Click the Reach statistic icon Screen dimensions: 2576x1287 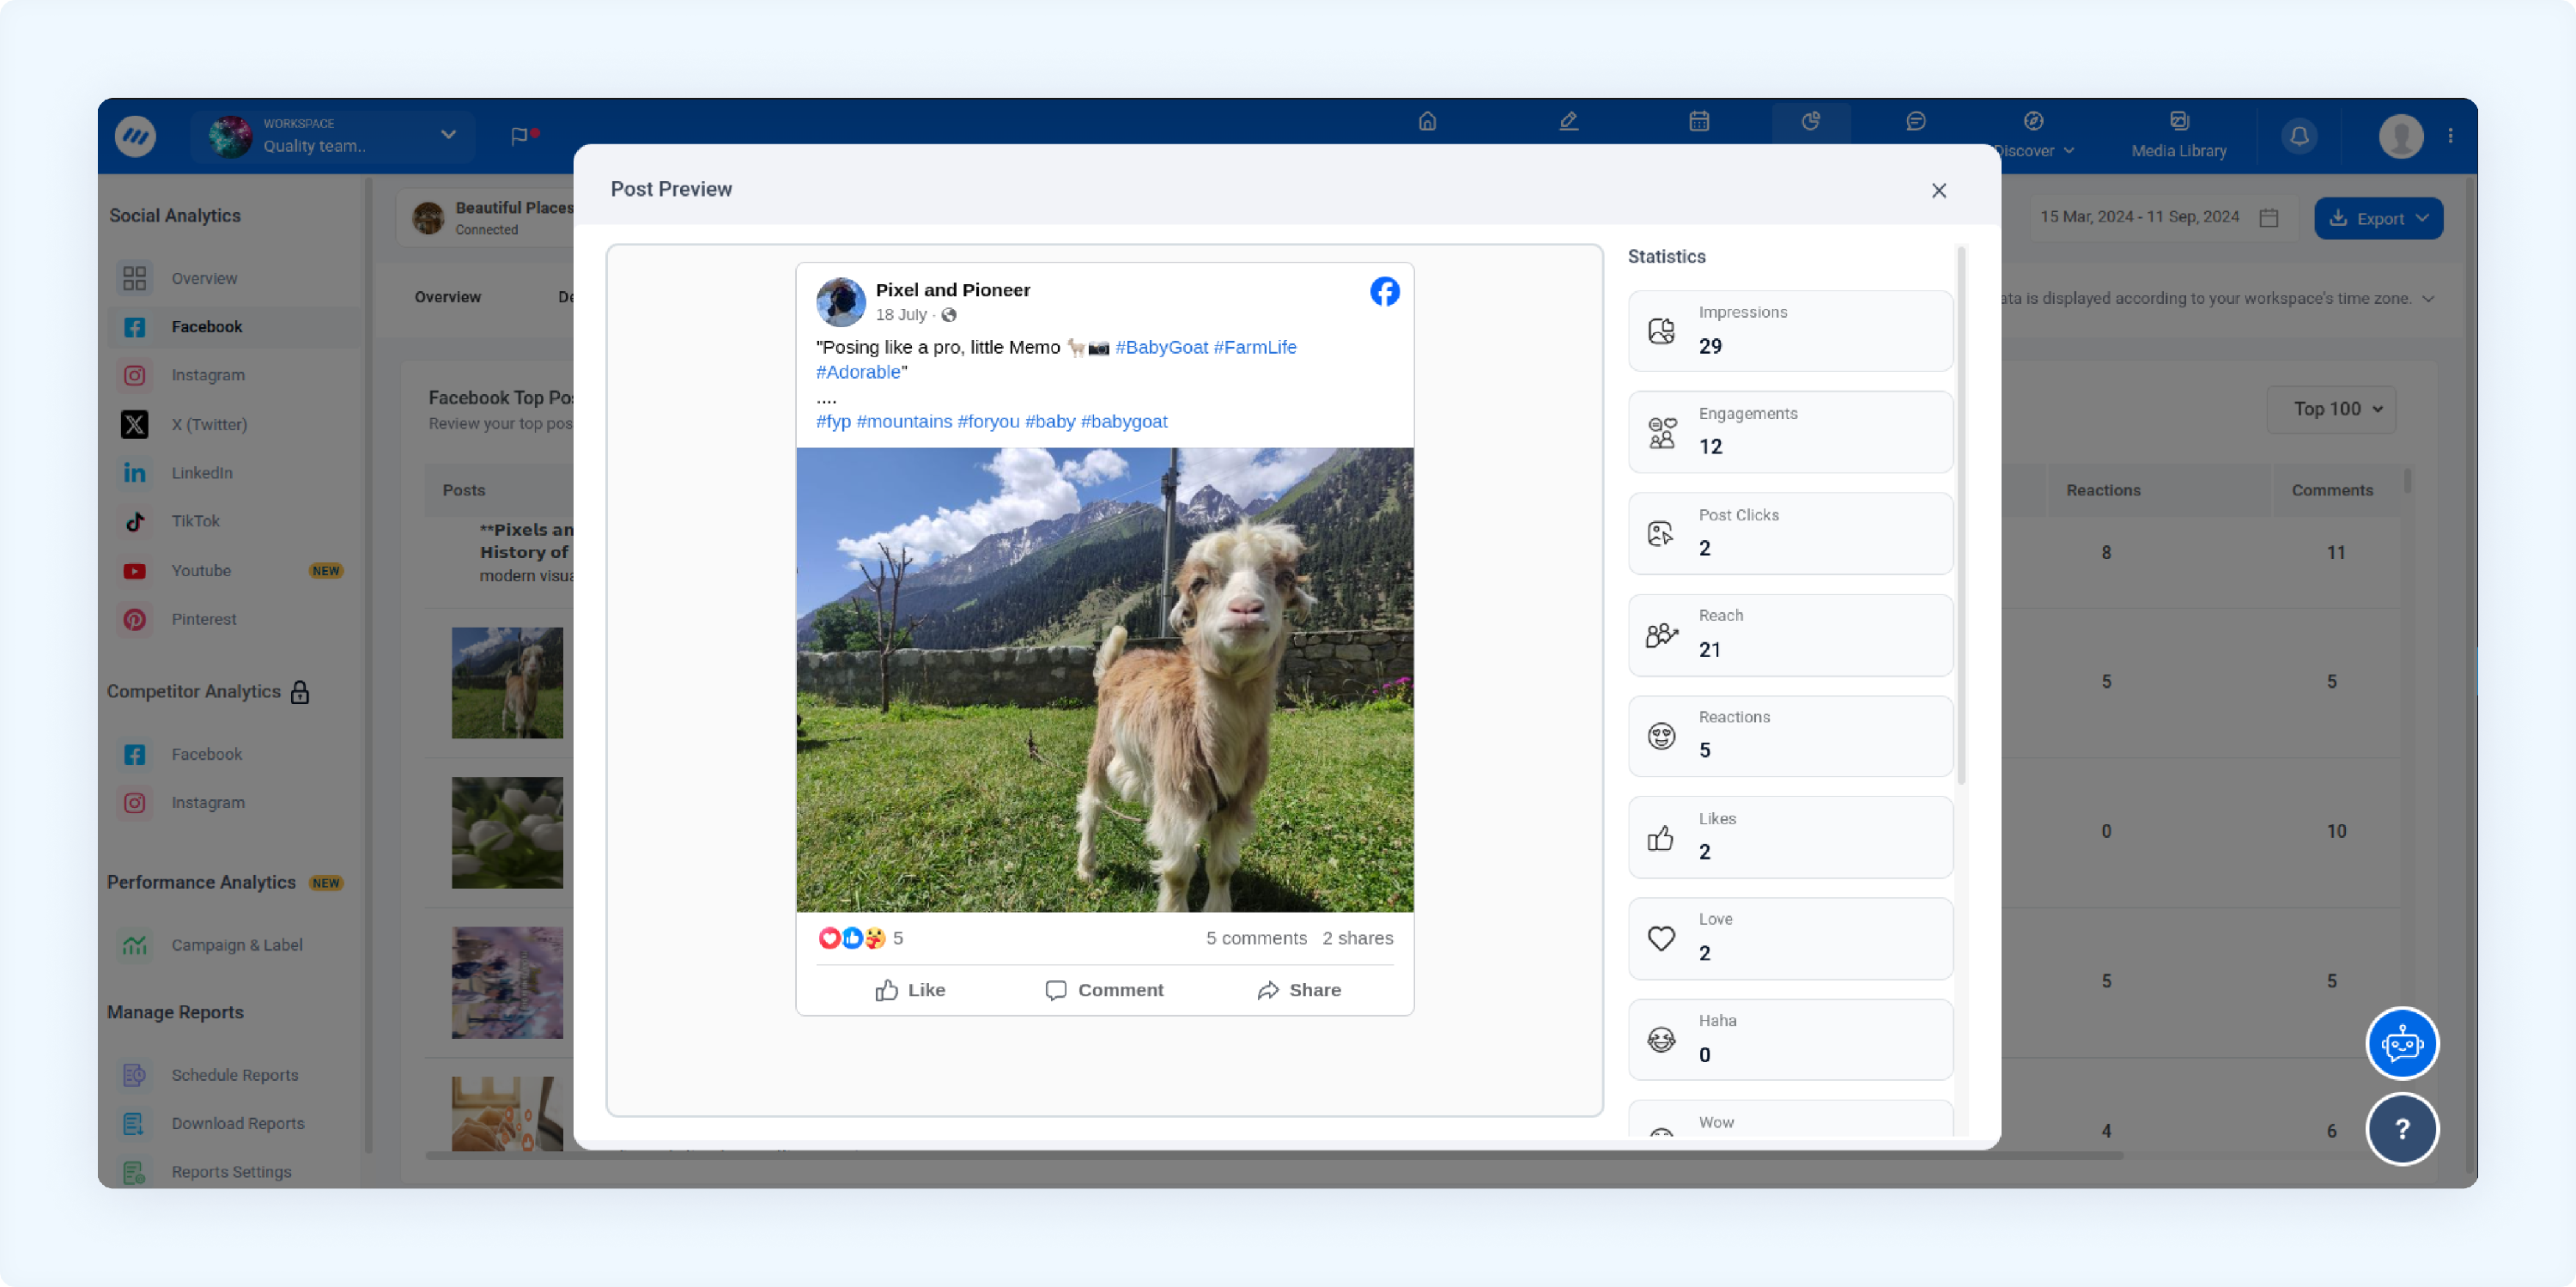[1661, 635]
